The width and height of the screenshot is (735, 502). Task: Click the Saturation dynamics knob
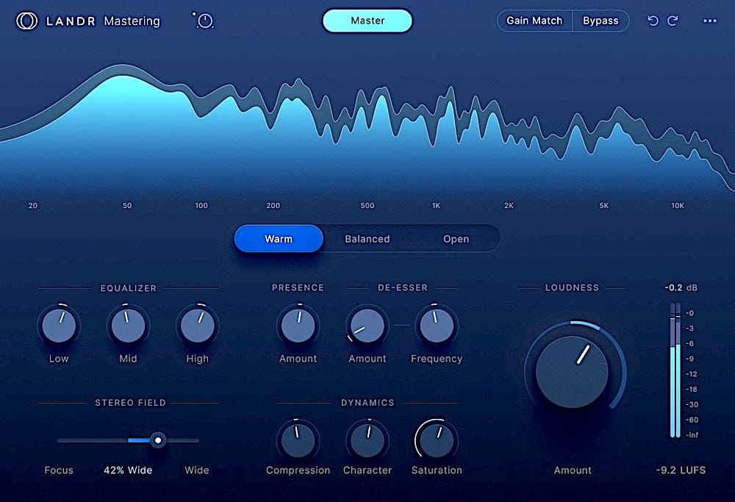coord(436,439)
